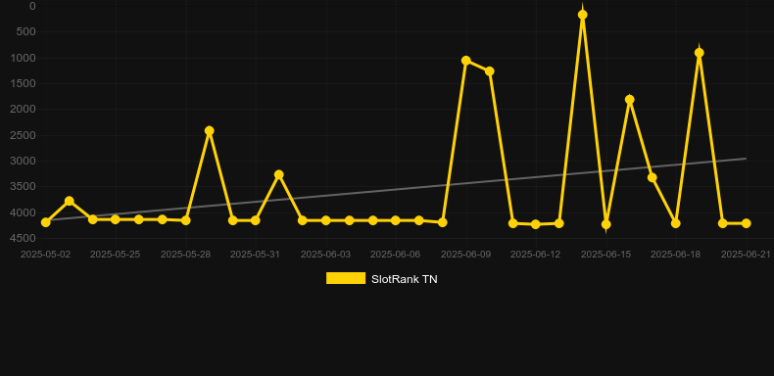Select the data point above the 2025-05-25 label
774x376 pixels.
(x=116, y=219)
